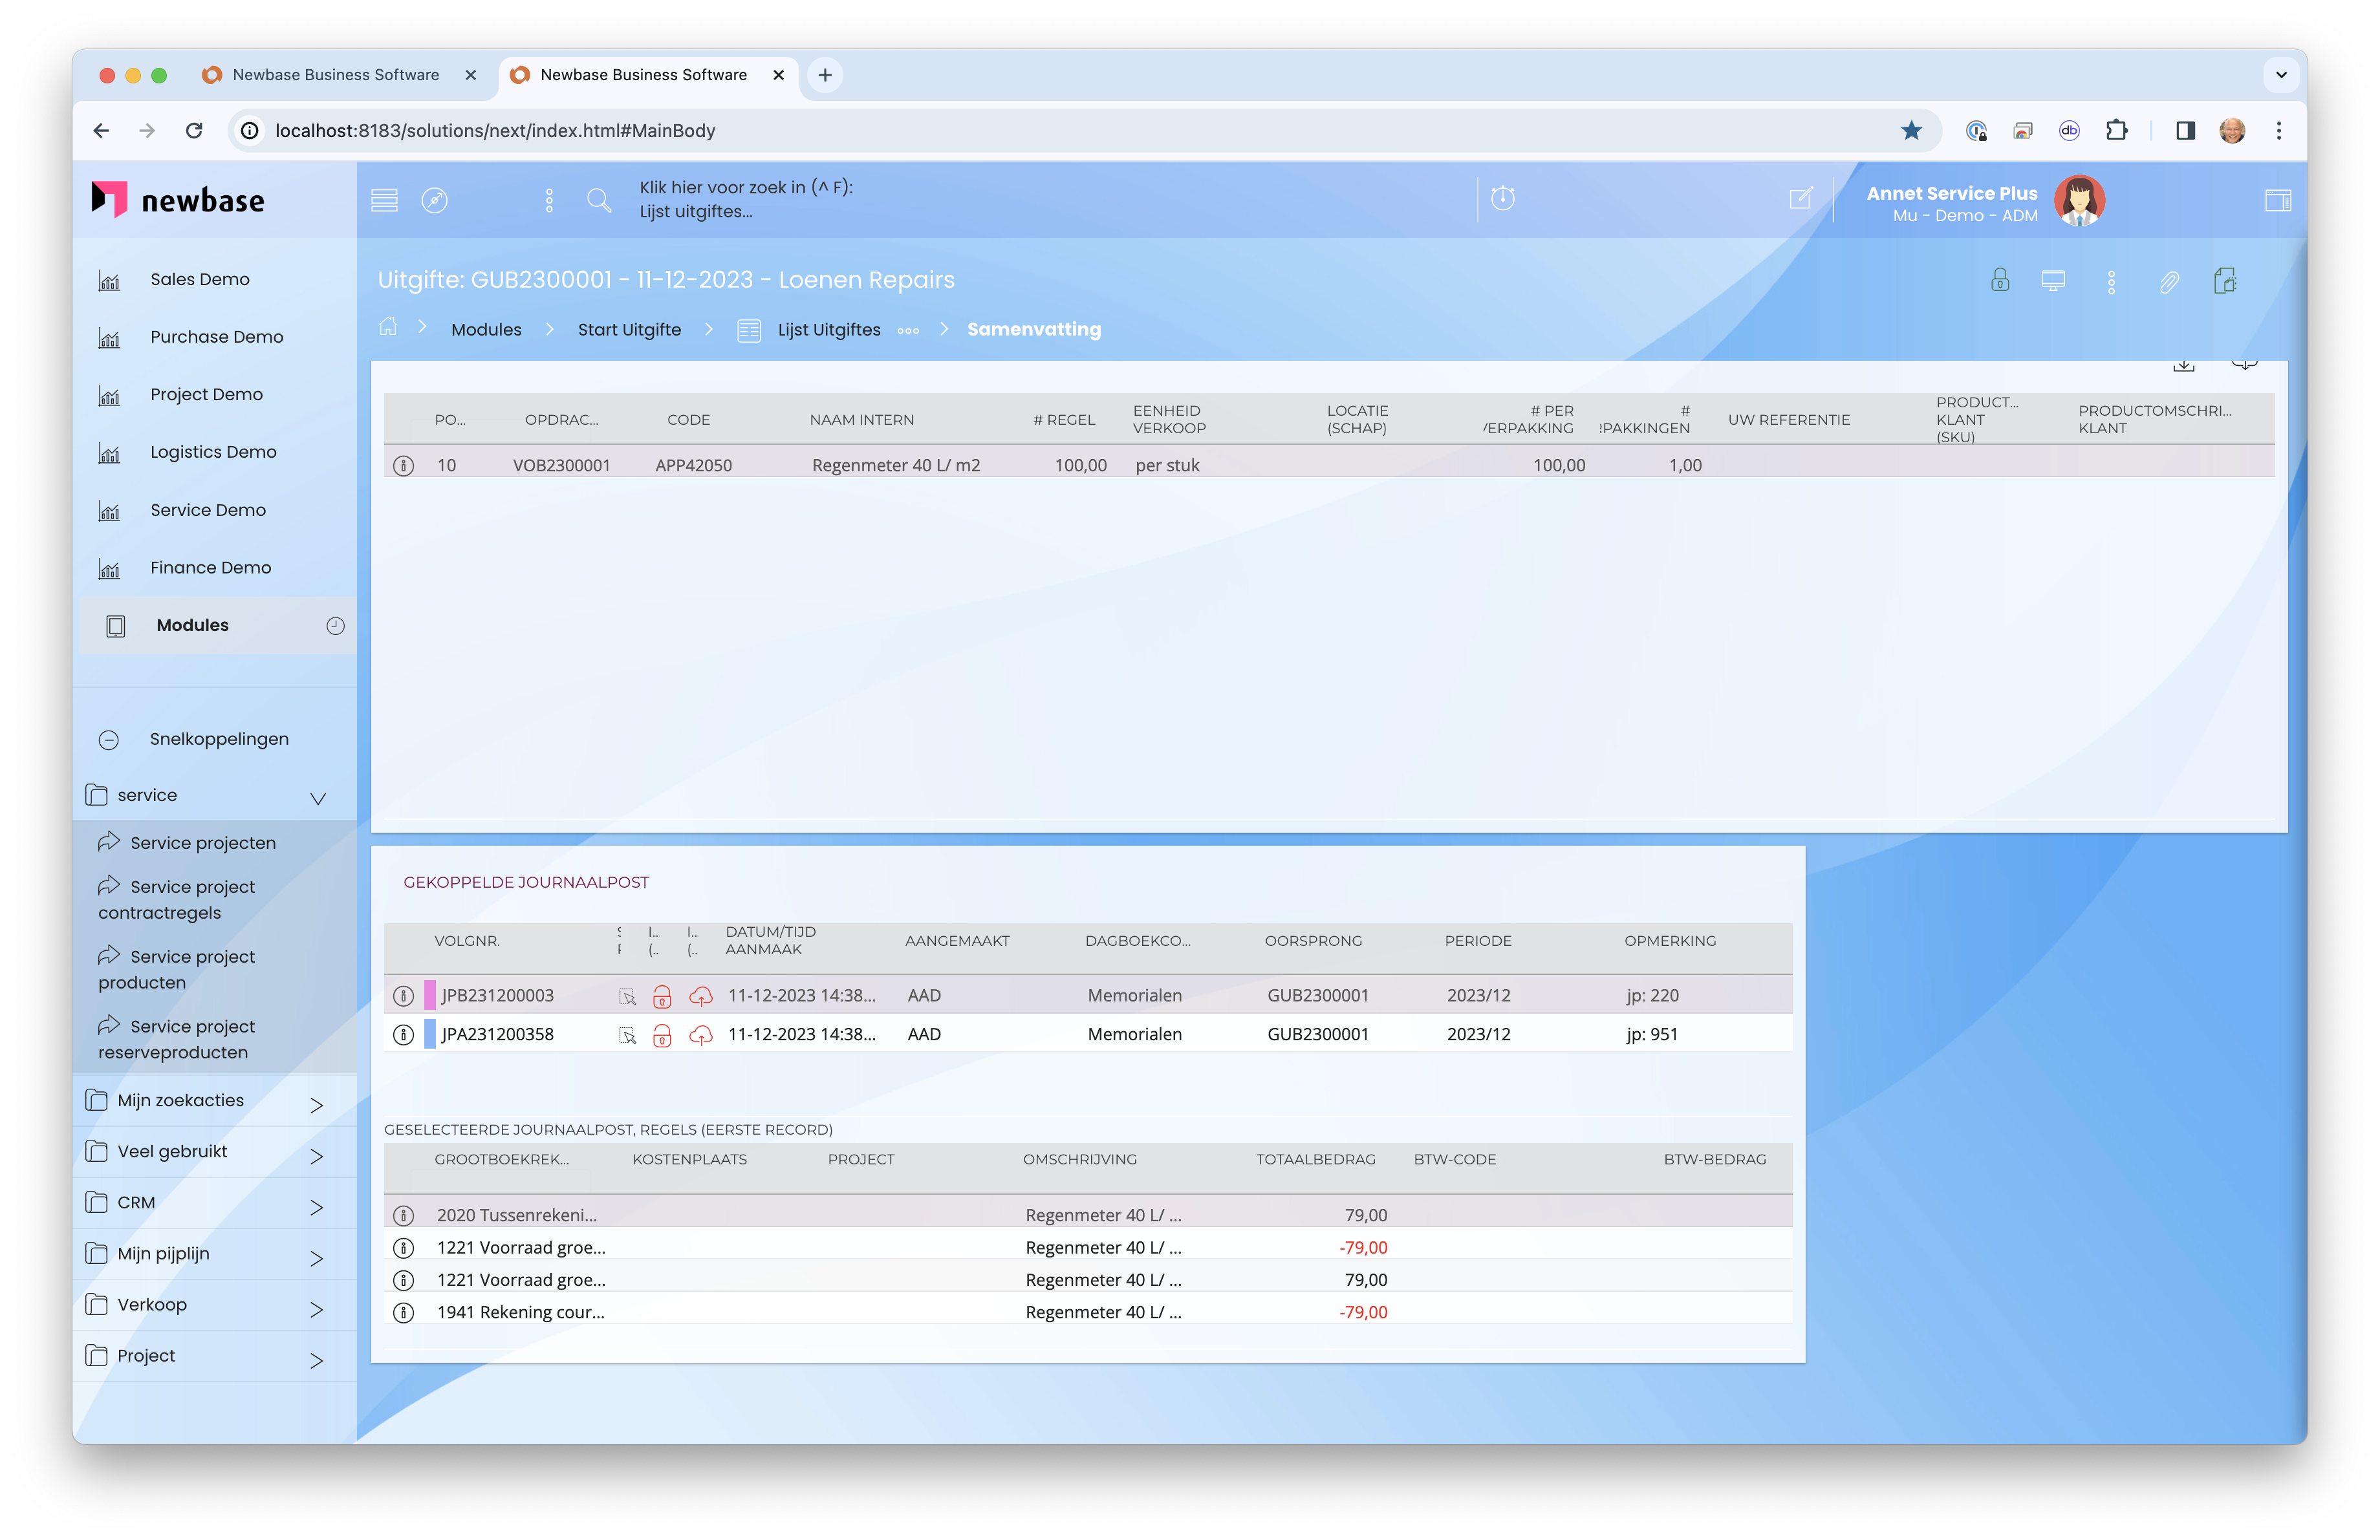
Task: Open Finance Demo in sidebar menu
Action: (210, 568)
